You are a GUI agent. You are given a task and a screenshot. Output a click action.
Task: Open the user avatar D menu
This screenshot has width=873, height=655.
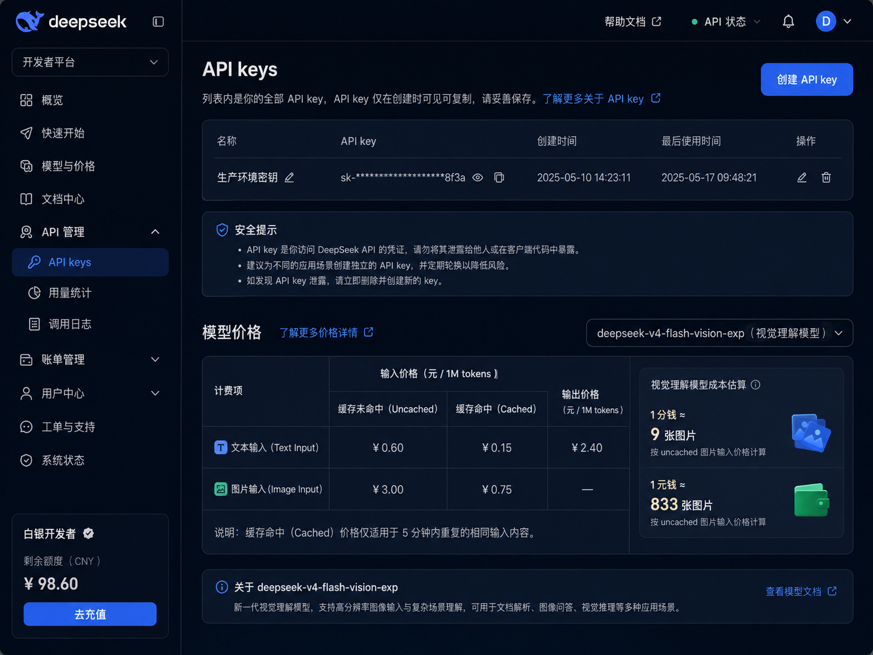pos(825,21)
